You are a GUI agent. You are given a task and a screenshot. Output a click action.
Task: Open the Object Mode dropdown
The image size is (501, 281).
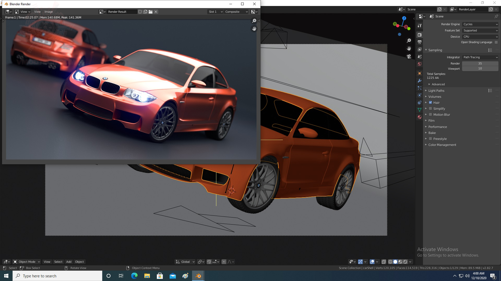click(x=27, y=262)
